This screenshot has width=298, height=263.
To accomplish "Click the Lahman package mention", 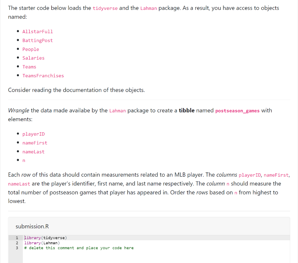I will (148, 8).
